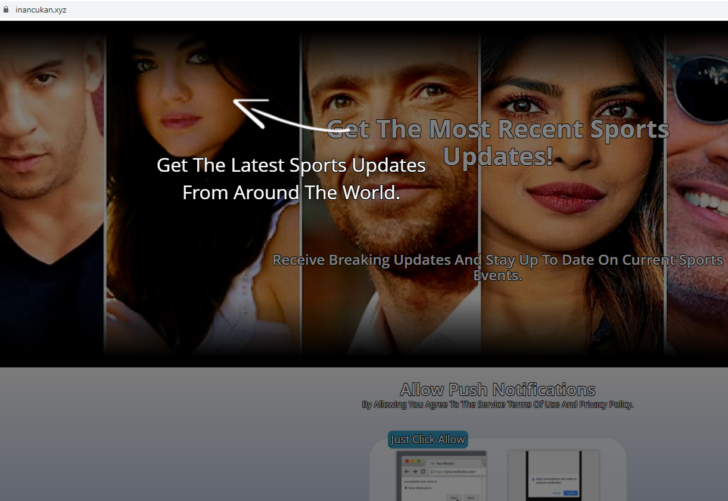The height and width of the screenshot is (501, 728).
Task: Open the desktop browser notification example thumbnail
Action: [441, 476]
